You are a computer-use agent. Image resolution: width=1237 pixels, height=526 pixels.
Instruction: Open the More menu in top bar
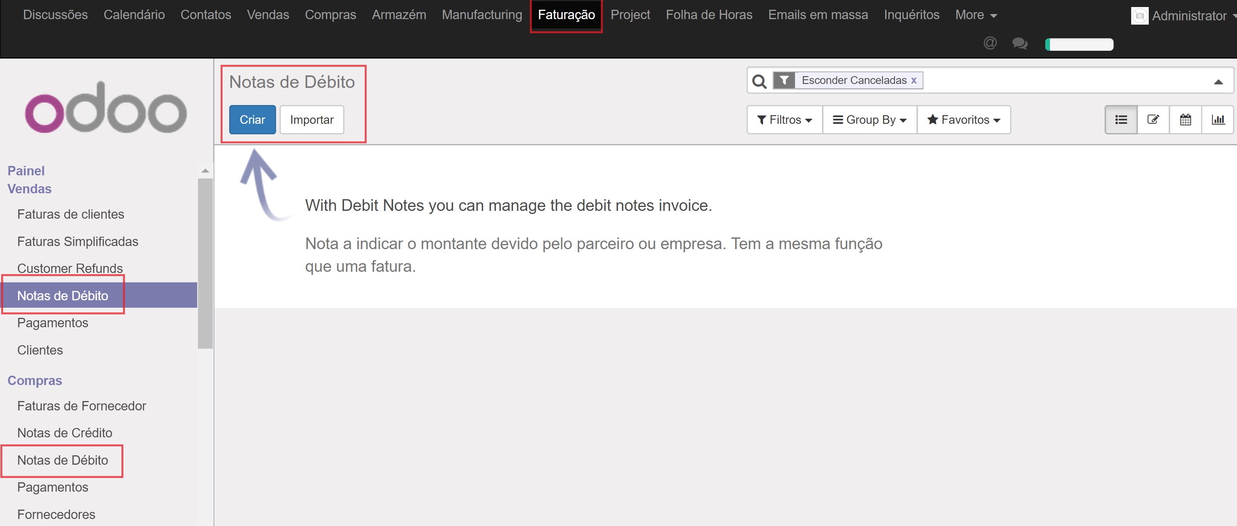[x=976, y=15]
